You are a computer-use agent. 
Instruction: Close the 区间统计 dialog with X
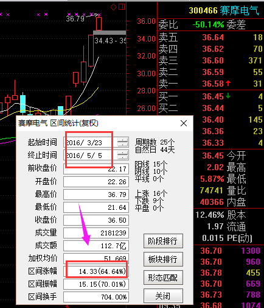click(x=184, y=123)
